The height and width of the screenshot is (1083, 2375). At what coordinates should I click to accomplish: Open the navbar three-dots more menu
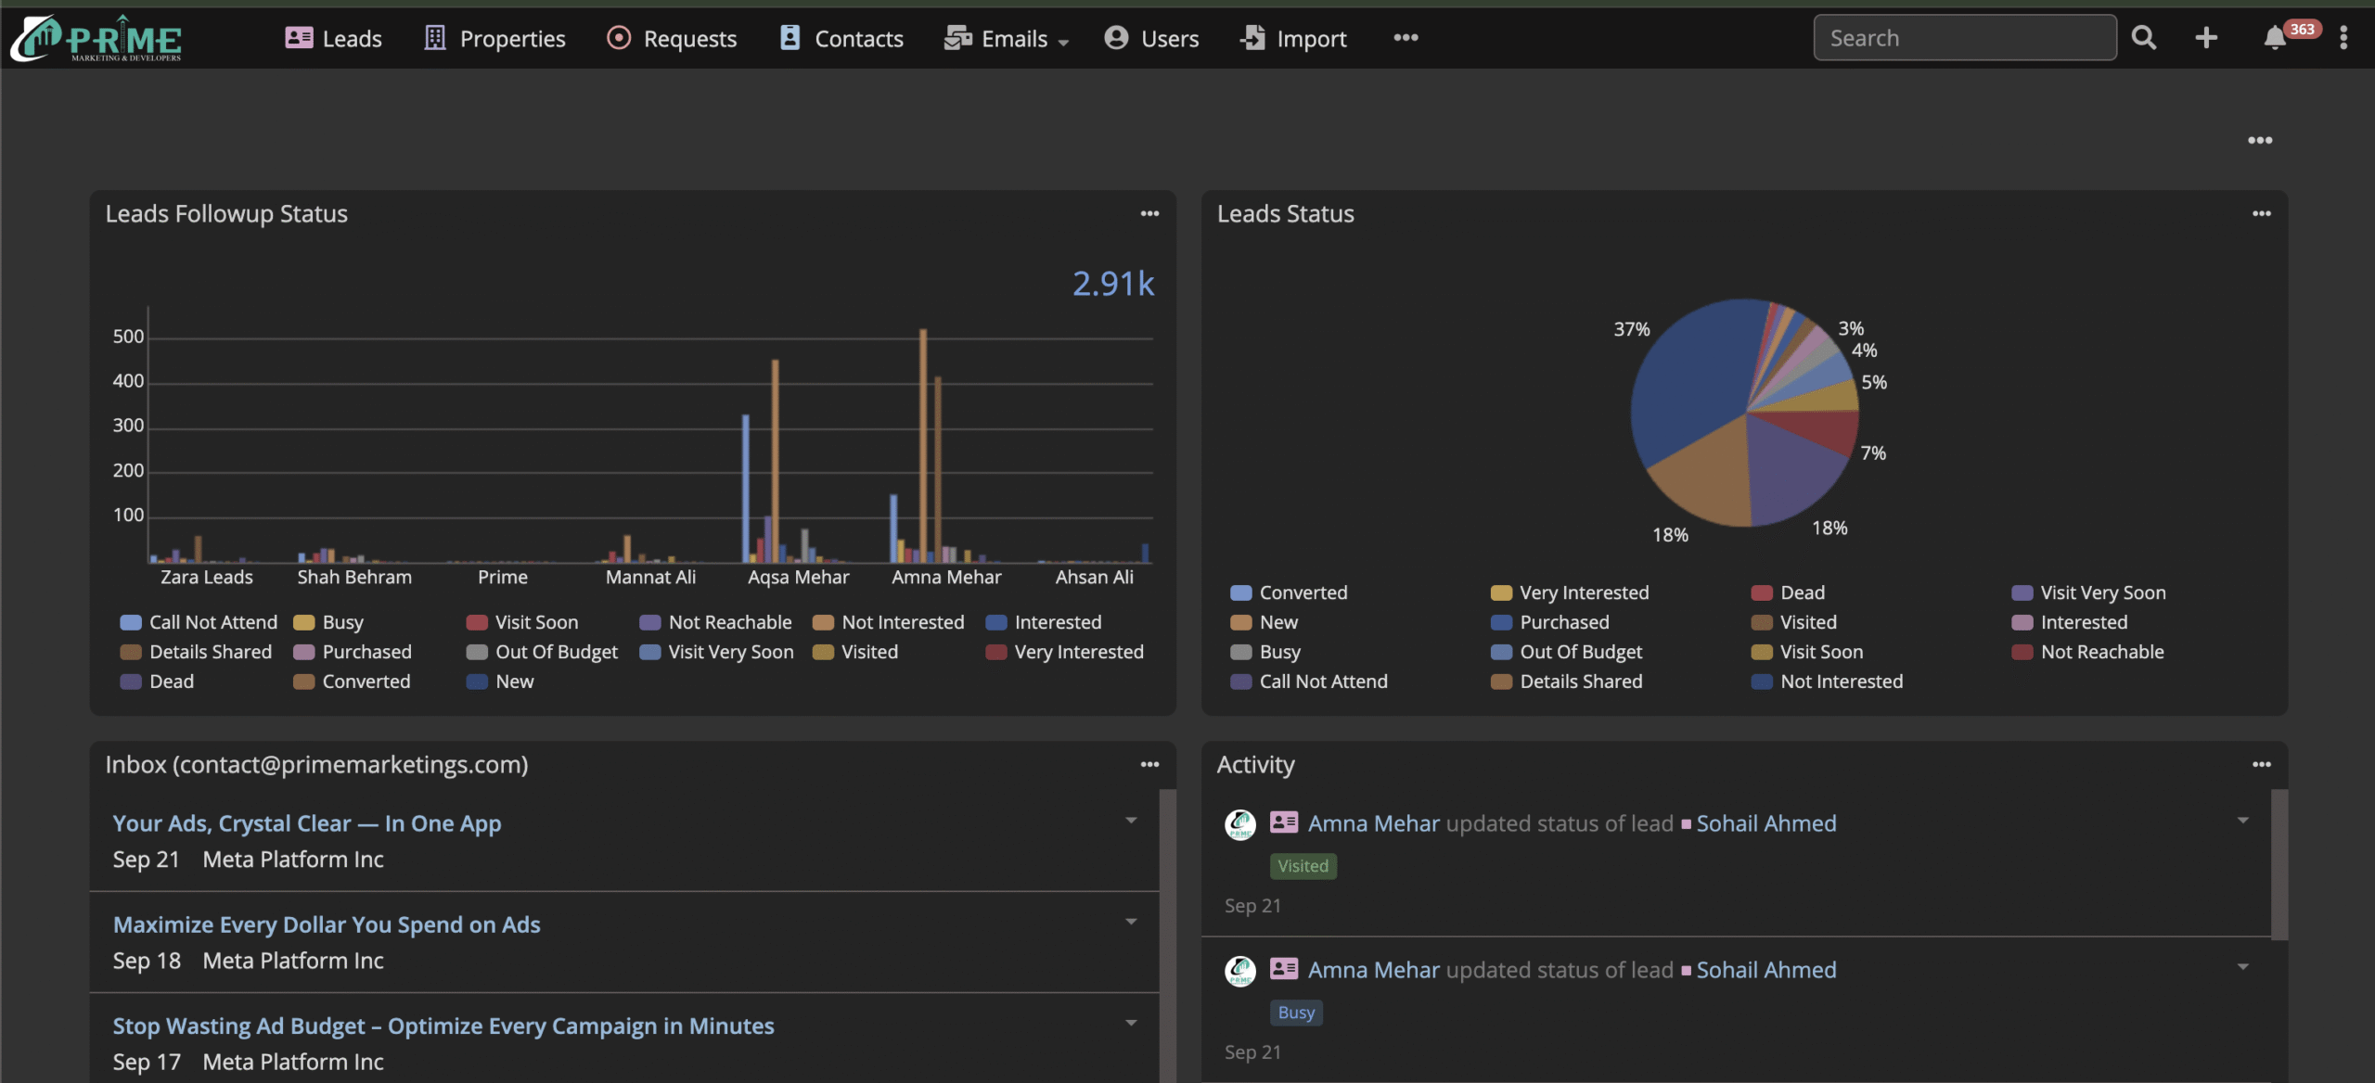(1406, 38)
